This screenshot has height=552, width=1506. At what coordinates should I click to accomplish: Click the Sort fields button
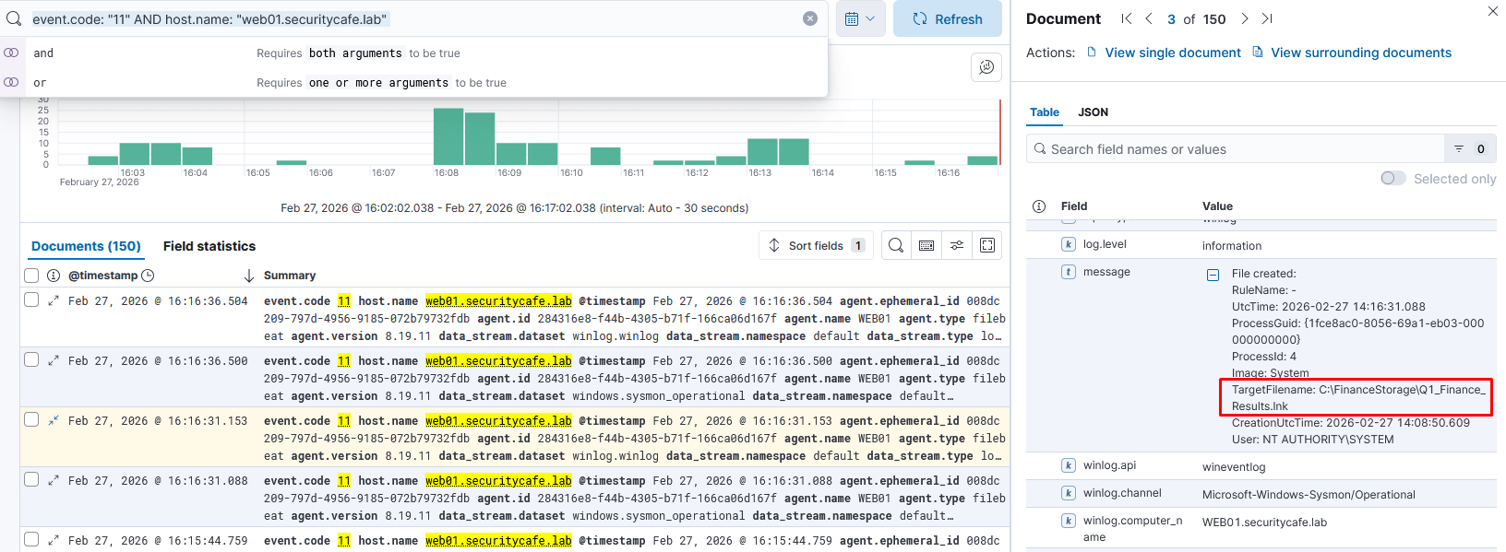[x=816, y=245]
